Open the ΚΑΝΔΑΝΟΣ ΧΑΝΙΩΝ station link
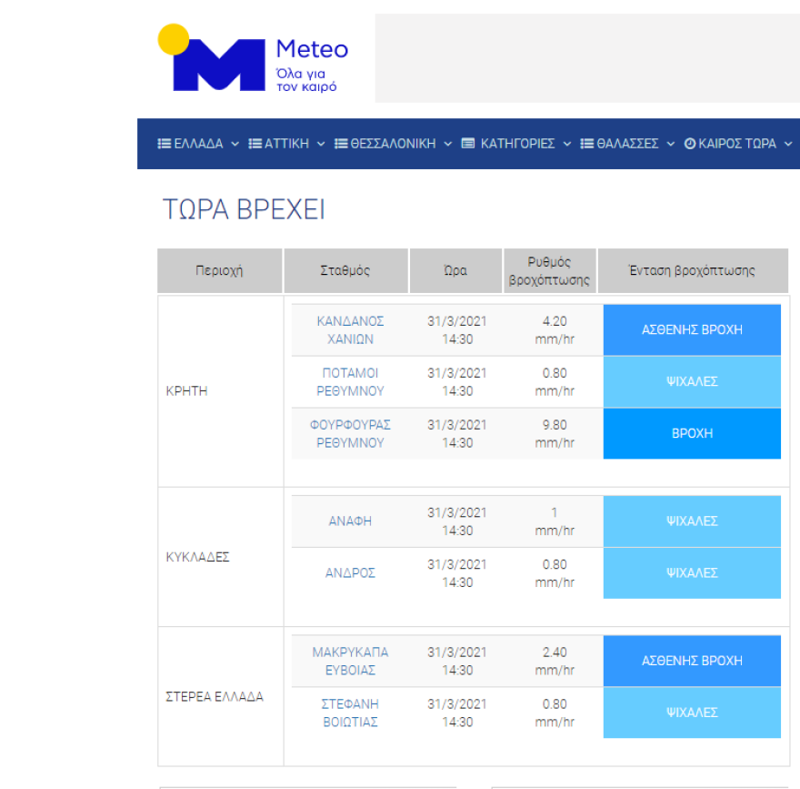This screenshot has width=800, height=789. [x=350, y=330]
